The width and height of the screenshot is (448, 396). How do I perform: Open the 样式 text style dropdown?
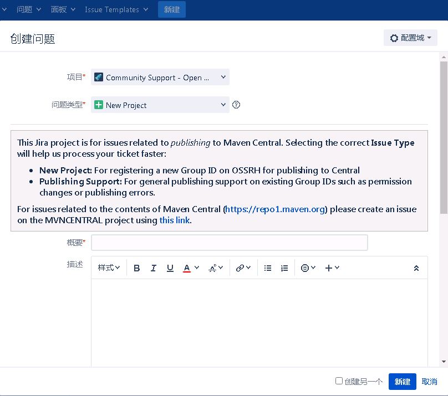tap(109, 268)
